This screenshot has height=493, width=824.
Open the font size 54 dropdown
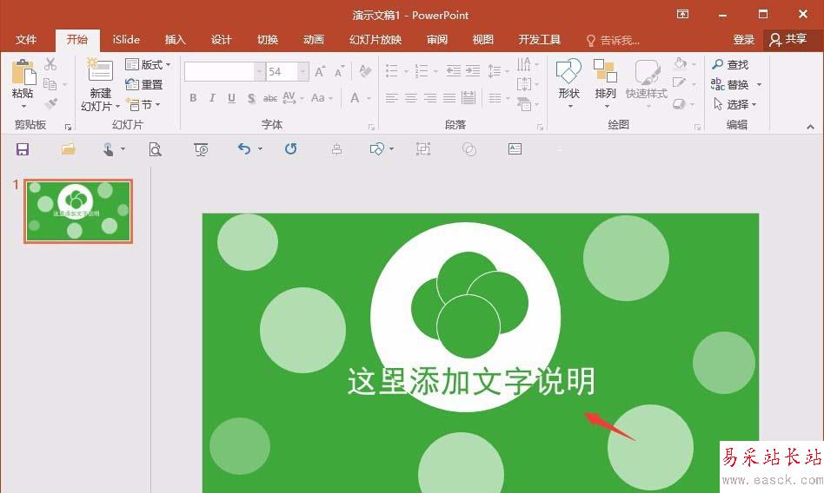[303, 71]
